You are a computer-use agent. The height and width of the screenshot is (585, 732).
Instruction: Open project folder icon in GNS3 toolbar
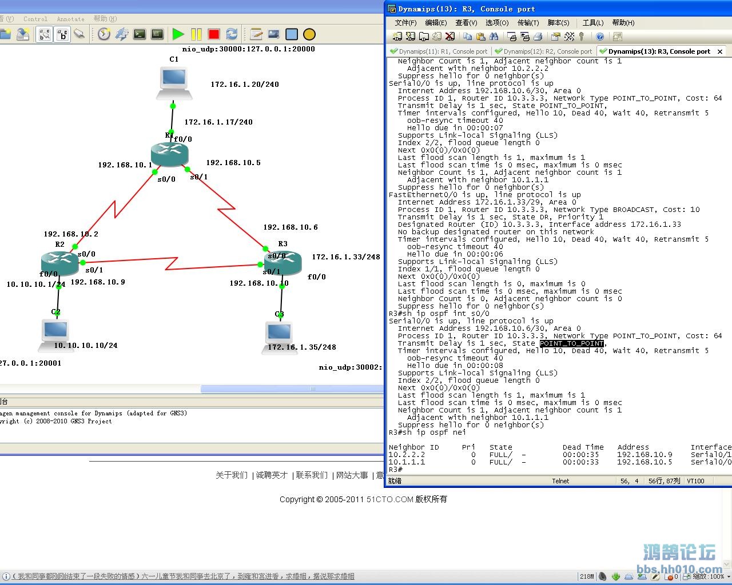click(x=5, y=35)
